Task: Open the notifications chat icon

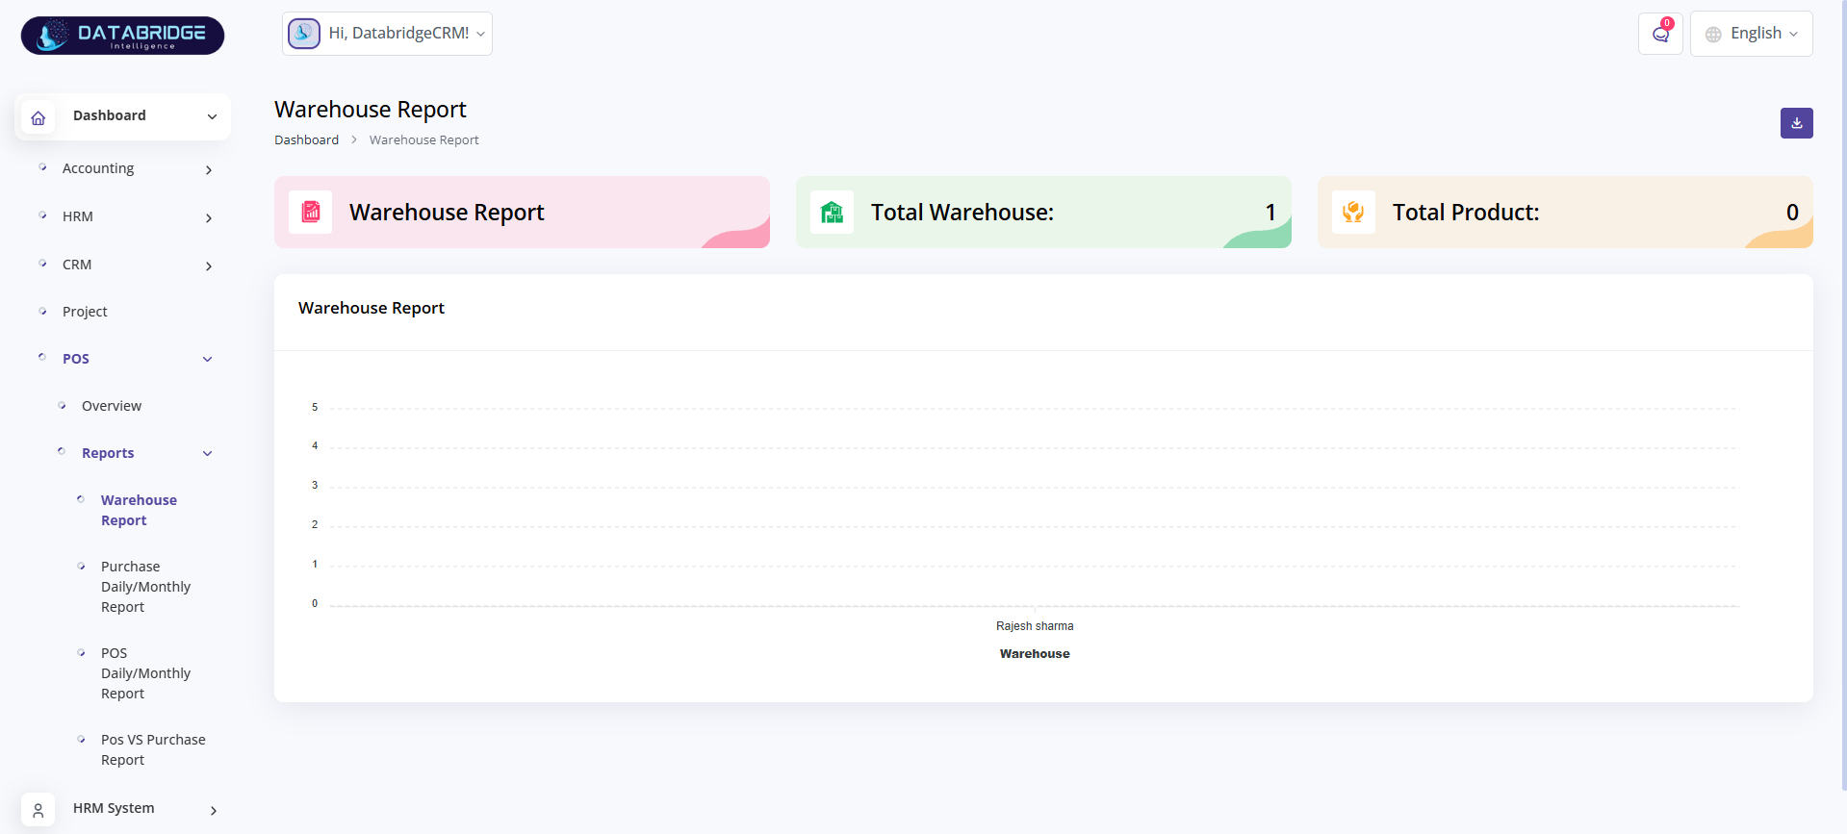Action: tap(1660, 35)
